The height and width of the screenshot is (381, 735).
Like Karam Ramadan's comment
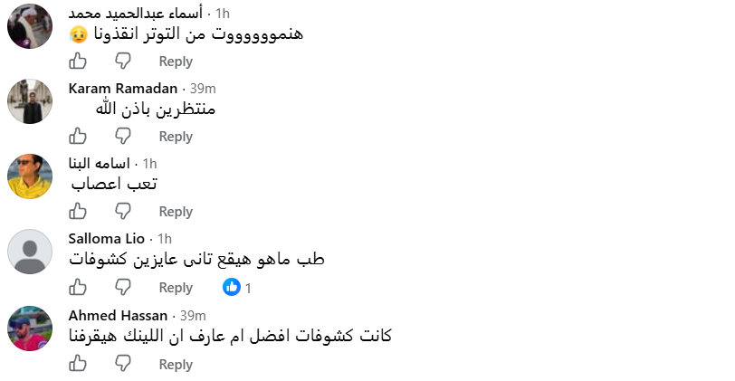(78, 136)
